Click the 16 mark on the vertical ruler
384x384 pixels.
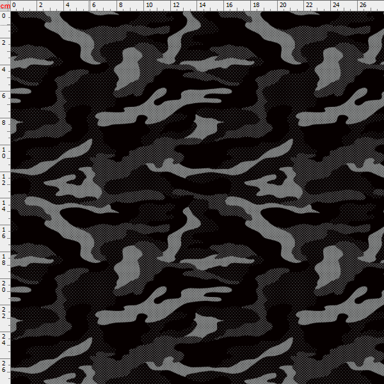pos(3,233)
